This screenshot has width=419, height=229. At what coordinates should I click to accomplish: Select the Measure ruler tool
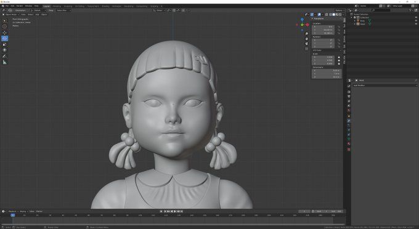[4, 62]
